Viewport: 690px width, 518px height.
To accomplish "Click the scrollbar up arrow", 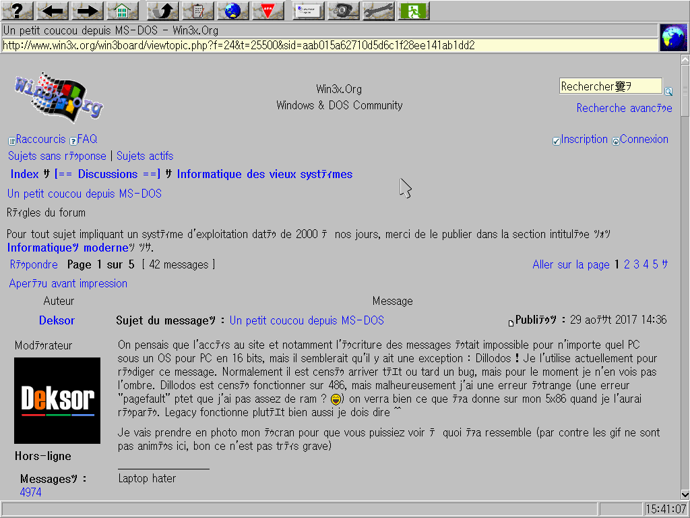I will point(685,59).
